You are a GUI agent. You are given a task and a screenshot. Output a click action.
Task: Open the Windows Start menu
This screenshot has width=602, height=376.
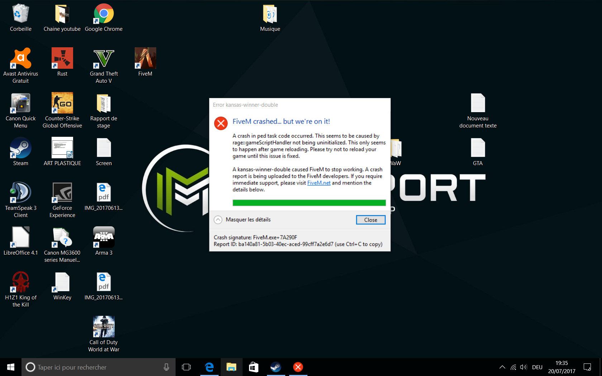click(11, 367)
